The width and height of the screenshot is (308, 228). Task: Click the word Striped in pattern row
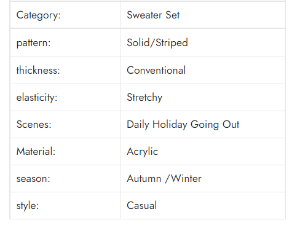tap(172, 43)
